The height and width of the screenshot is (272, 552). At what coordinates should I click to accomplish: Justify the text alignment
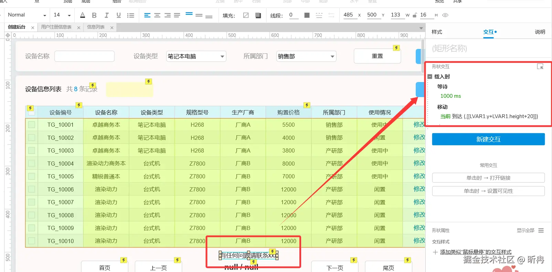(x=177, y=15)
